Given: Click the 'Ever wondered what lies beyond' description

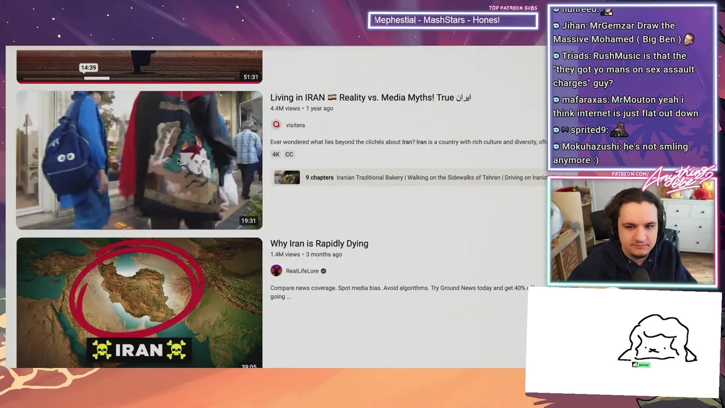Looking at the screenshot, I should coord(408,142).
